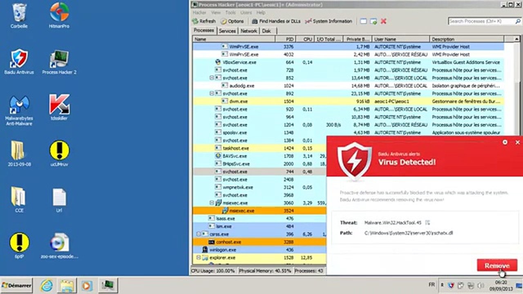Open System Information from the toolbar
Screen dimensions: 523x294
[x=329, y=21]
